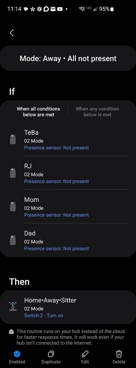The width and height of the screenshot is (136, 368).
Task: Open TeBa's "Presence sensor: Not present" condition
Action: (56, 148)
